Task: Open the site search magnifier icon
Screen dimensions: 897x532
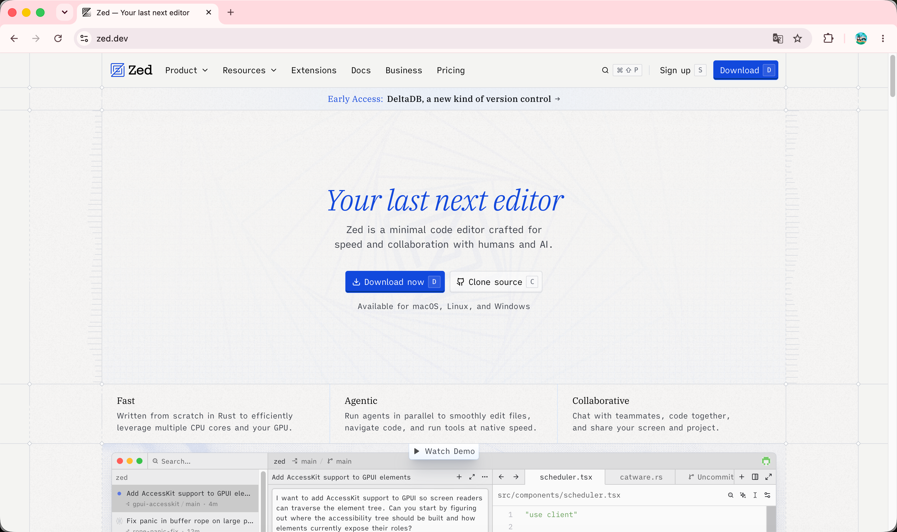Action: click(605, 70)
